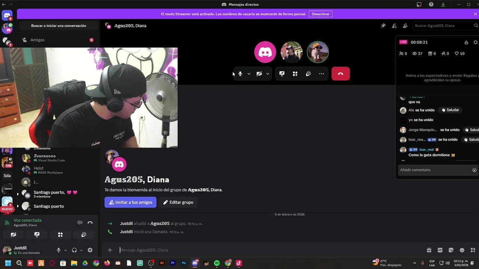Open live panel settings gear

click(x=476, y=42)
